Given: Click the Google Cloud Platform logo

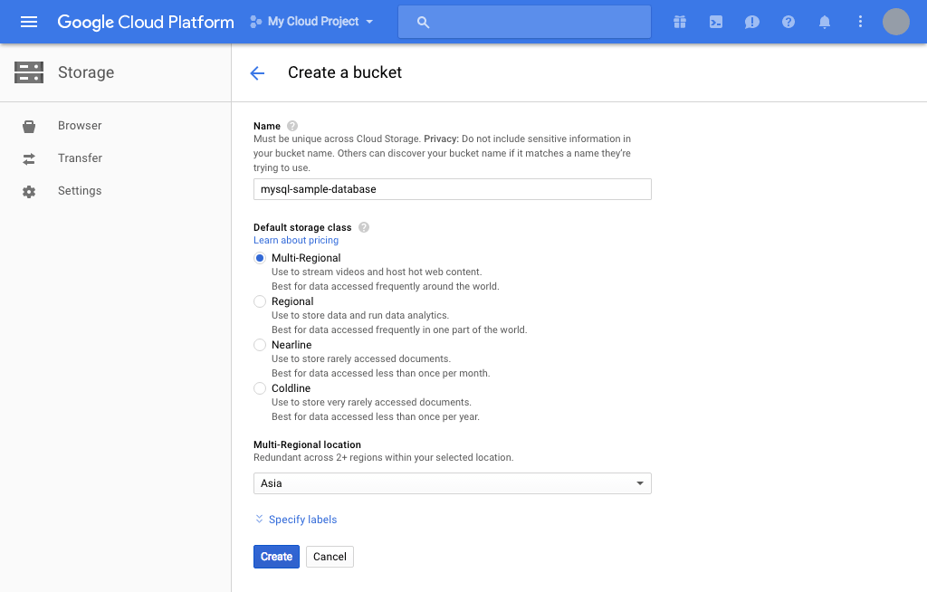Looking at the screenshot, I should pos(146,22).
